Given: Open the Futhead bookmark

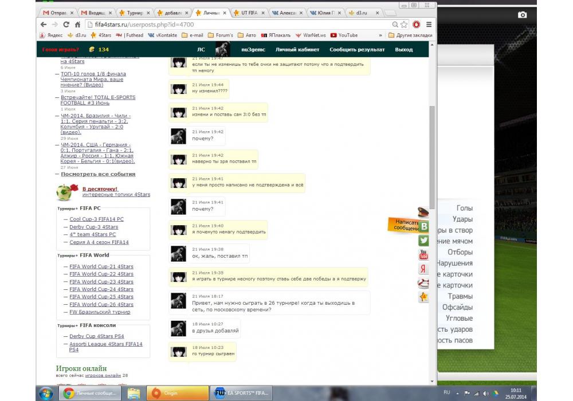Looking at the screenshot, I should point(129,36).
